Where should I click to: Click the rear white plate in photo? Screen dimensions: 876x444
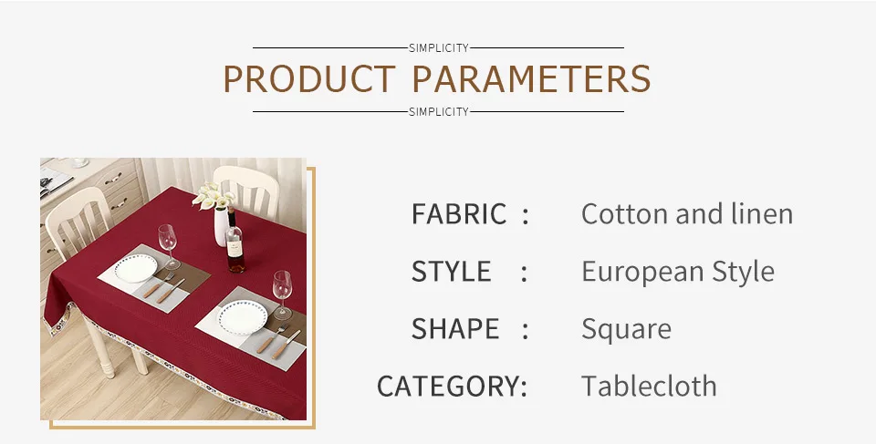coord(136,268)
